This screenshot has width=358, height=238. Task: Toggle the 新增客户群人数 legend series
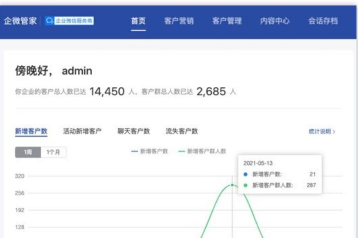point(202,151)
